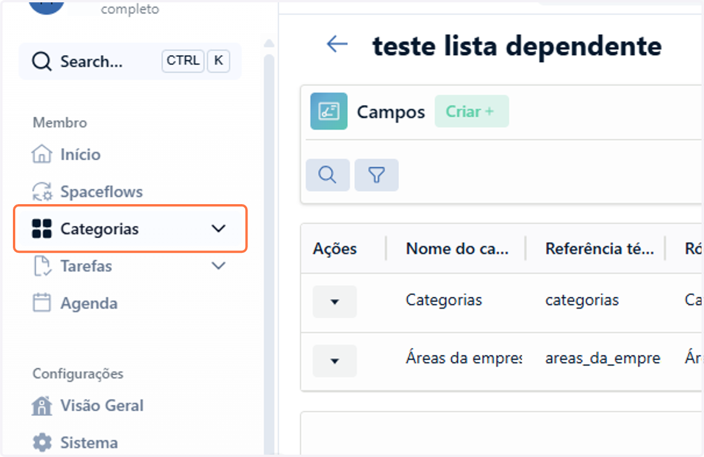Screen dimensions: 704x457
Task: Click the areas_da_empre reference cell
Action: (x=603, y=358)
